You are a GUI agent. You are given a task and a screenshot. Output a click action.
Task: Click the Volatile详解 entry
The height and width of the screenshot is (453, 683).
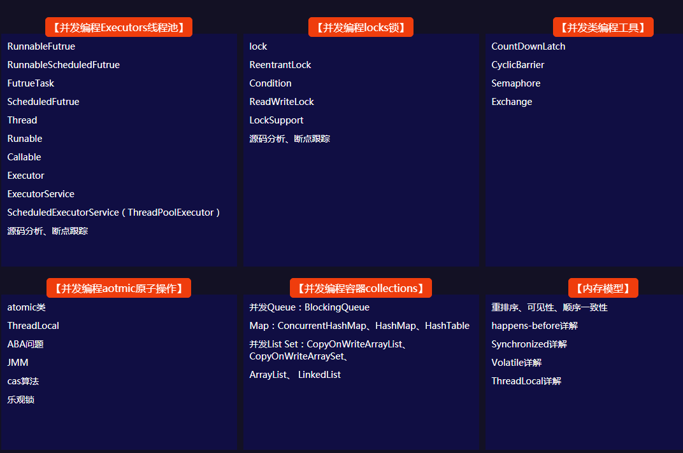(x=516, y=363)
